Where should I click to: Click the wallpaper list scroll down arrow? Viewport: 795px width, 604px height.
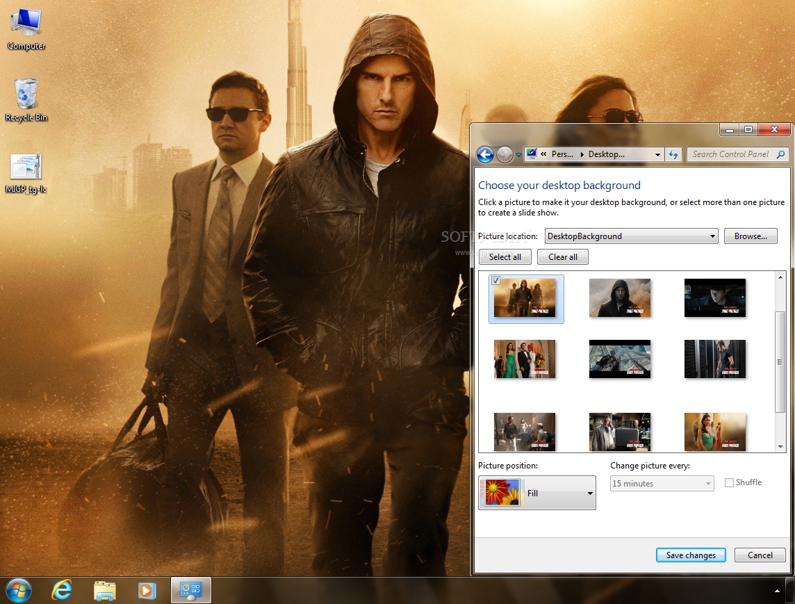pyautogui.click(x=780, y=446)
